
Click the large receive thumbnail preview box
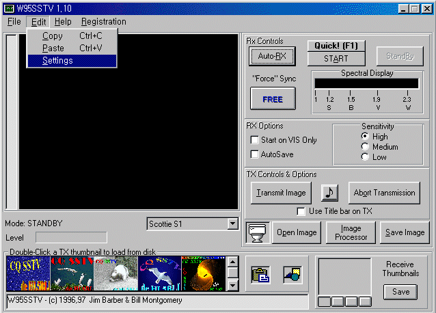(344, 277)
